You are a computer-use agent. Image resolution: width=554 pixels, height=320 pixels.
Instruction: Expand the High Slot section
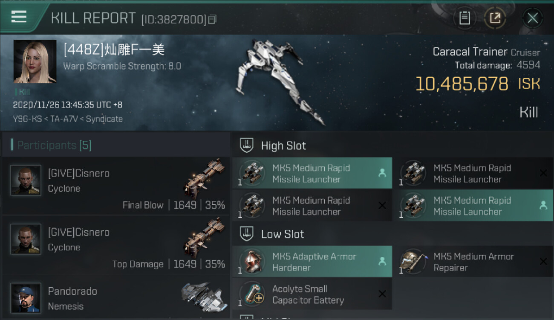tap(283, 146)
